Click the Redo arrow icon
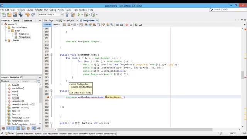The width and height of the screenshot is (247, 139). tap(33, 15)
